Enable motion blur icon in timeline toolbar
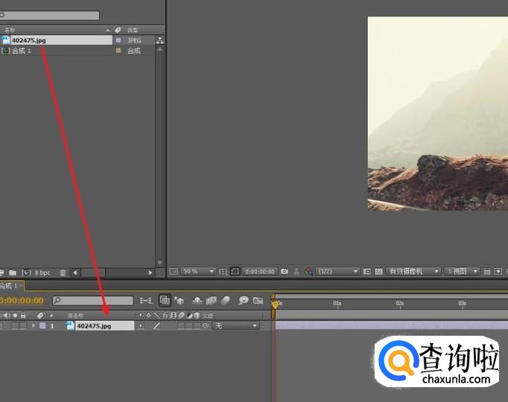This screenshot has width=508, height=402. [226, 301]
